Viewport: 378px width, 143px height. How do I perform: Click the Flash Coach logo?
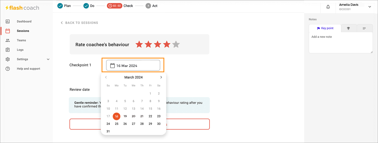tap(22, 8)
